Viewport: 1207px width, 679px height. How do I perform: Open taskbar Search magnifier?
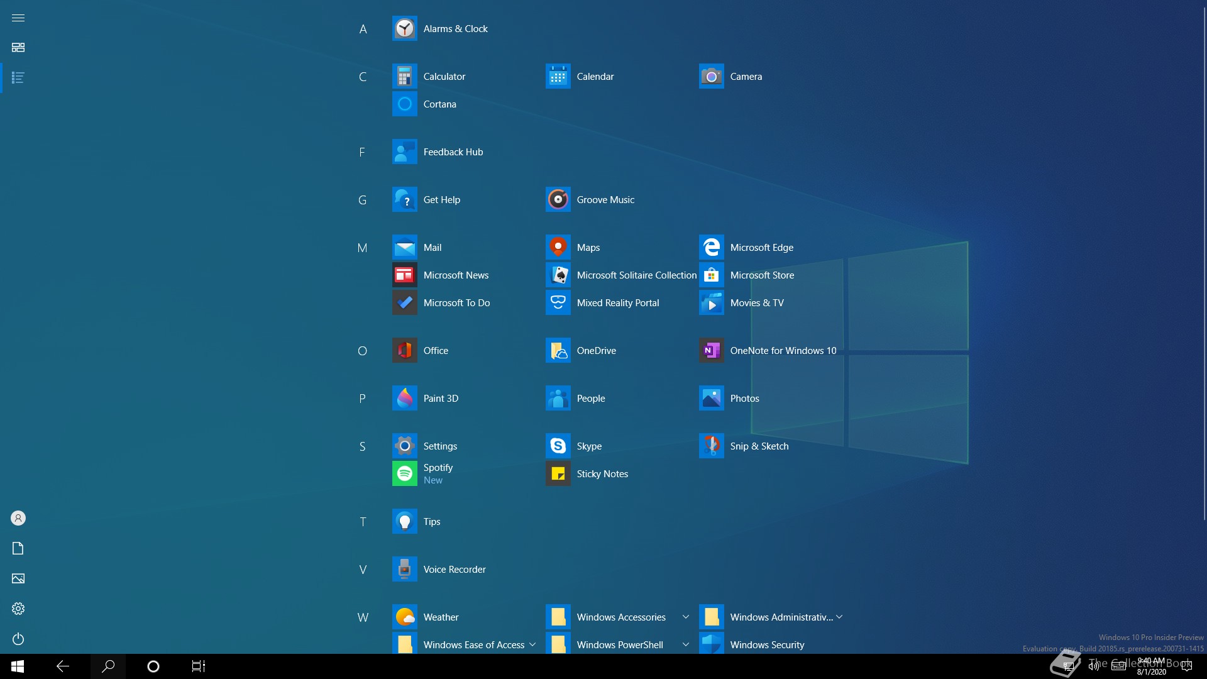108,666
